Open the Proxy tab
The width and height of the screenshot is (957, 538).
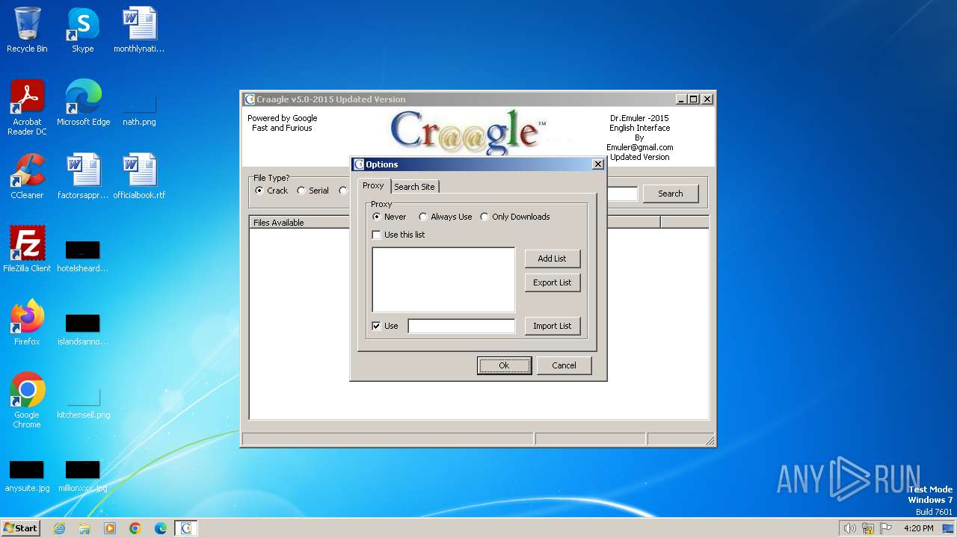pos(373,185)
